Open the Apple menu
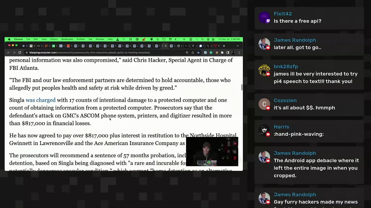The width and height of the screenshot is (371, 208). tap(9, 39)
